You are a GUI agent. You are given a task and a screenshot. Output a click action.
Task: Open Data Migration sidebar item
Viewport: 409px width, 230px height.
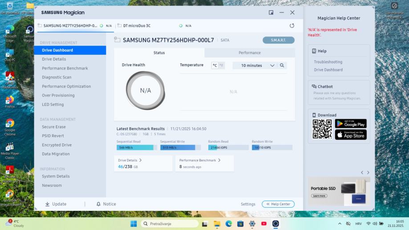pyautogui.click(x=56, y=154)
